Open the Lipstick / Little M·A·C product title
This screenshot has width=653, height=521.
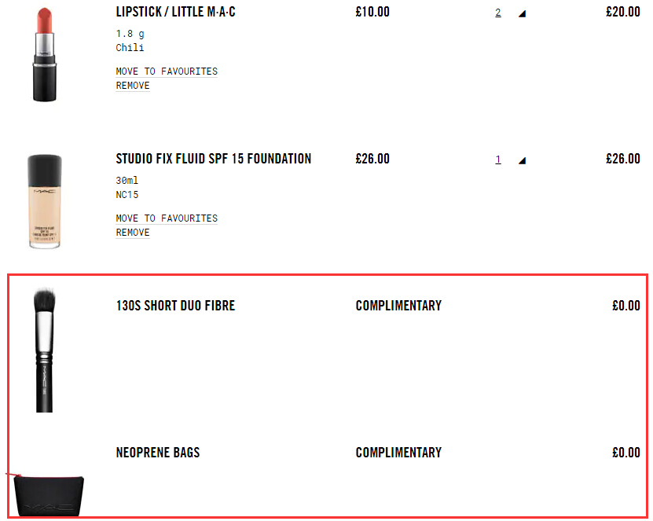[175, 12]
